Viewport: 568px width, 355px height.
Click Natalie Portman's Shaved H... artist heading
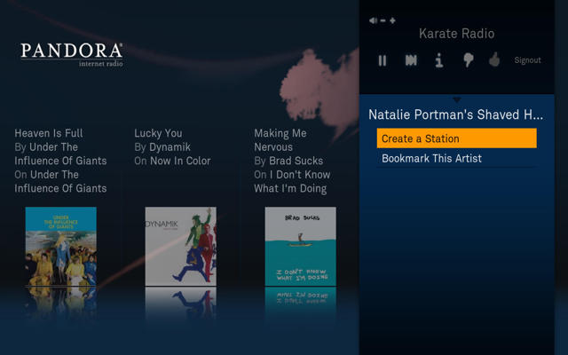pyautogui.click(x=455, y=114)
